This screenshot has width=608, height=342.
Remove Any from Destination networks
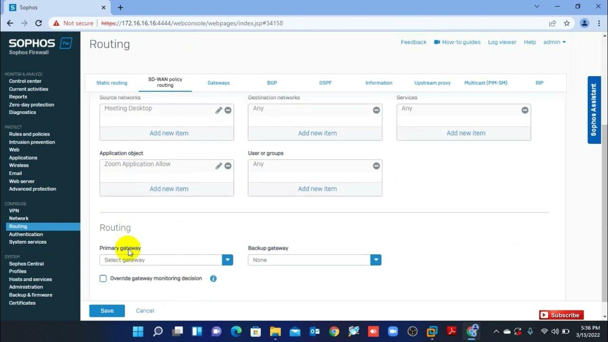[x=376, y=110]
